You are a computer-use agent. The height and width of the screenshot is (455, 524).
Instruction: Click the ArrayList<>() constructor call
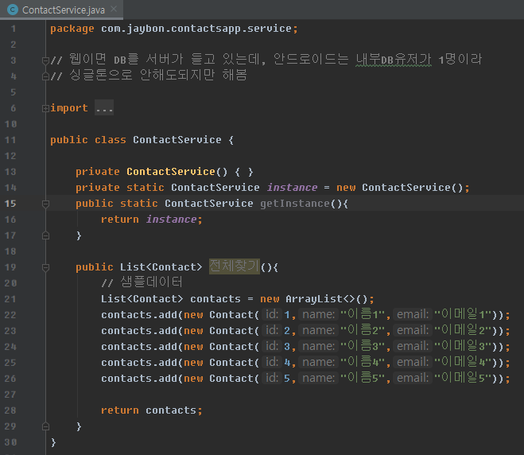tap(327, 299)
